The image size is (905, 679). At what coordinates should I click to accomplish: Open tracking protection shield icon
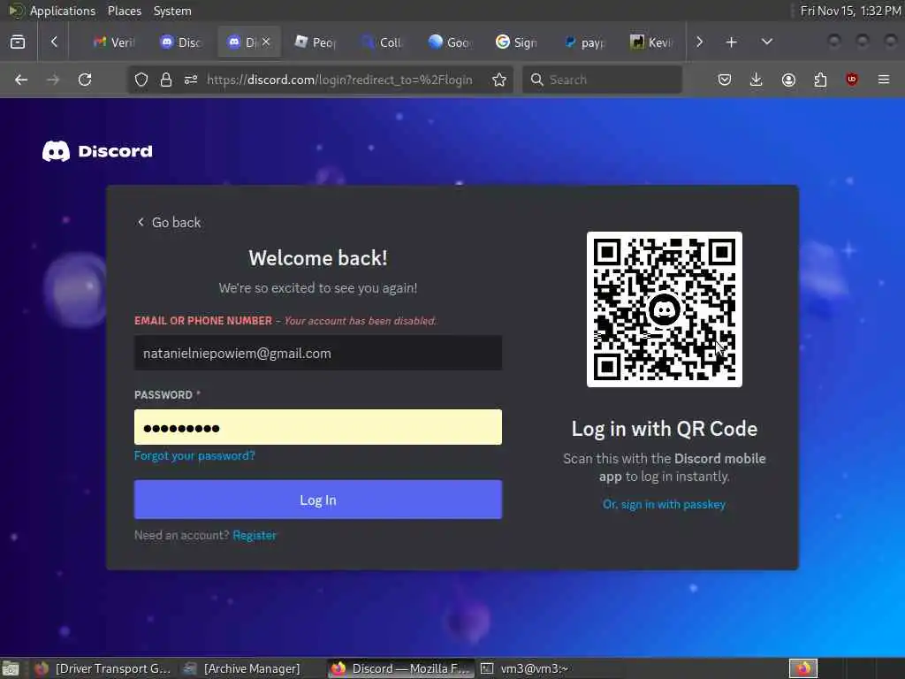coord(141,80)
